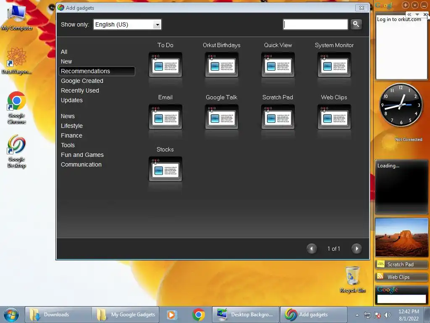430x323 pixels.
Task: Click the volume speaker tray icon
Action: point(387,315)
